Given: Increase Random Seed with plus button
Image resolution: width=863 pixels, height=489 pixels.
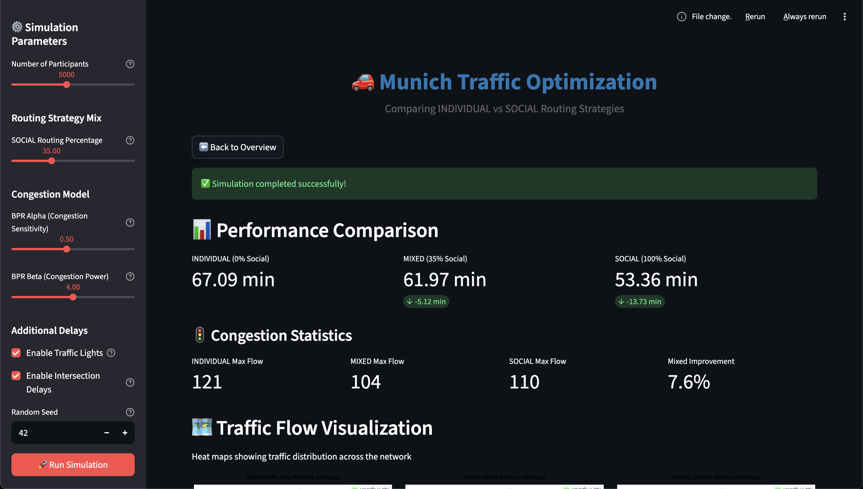Looking at the screenshot, I should click(125, 433).
